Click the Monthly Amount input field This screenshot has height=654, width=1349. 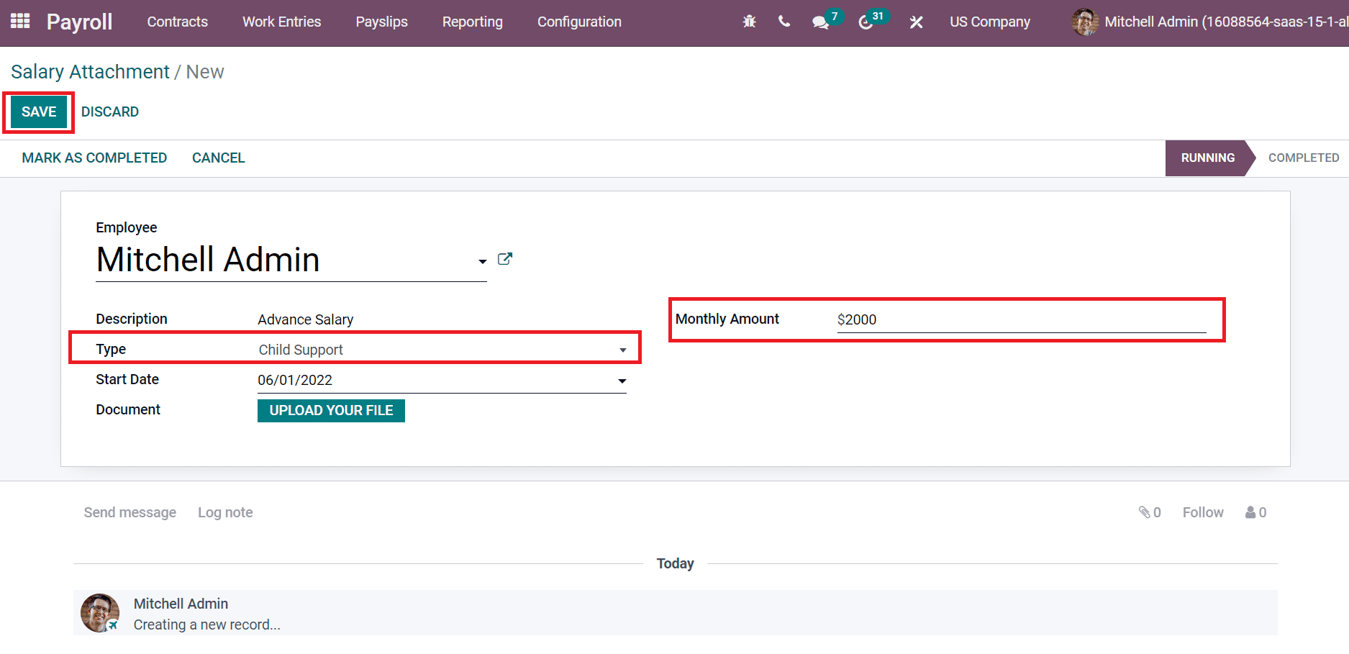[x=1022, y=319]
